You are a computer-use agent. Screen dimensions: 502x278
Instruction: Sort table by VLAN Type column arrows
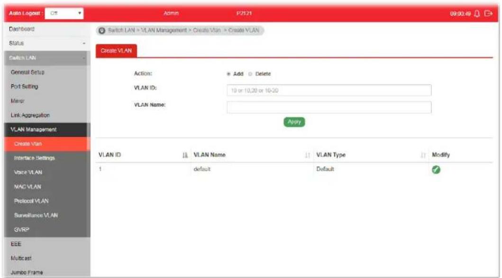click(423, 155)
